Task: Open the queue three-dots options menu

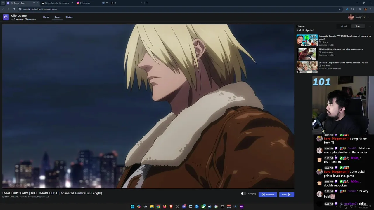Action: [x=369, y=26]
